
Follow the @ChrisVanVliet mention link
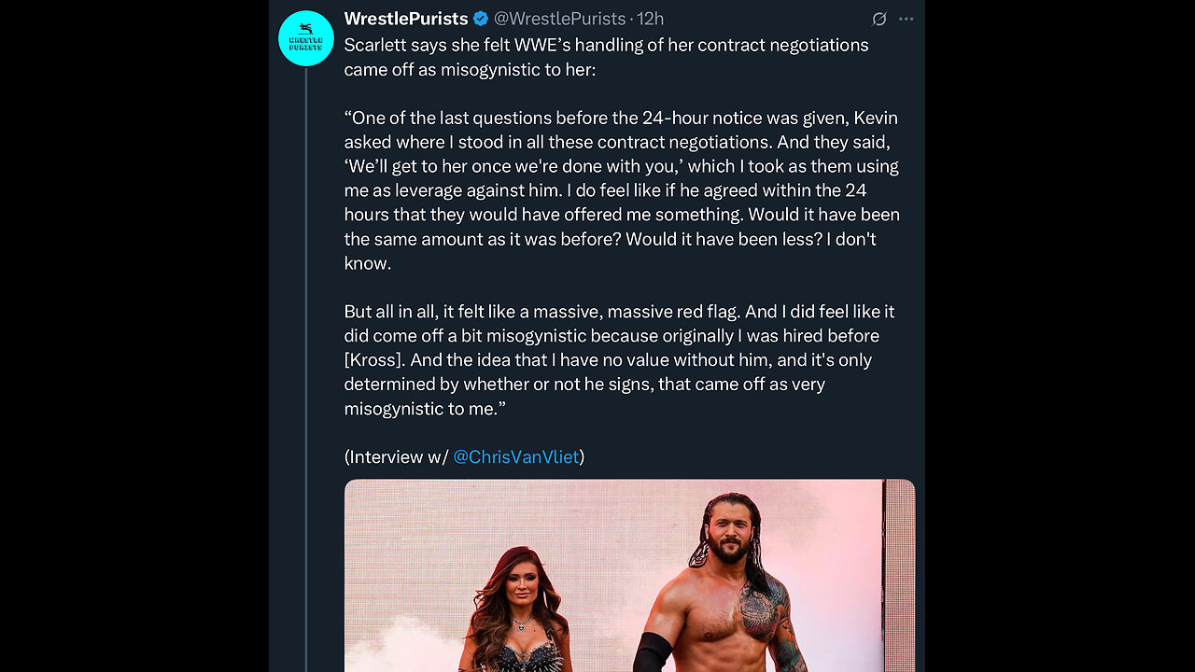[516, 456]
